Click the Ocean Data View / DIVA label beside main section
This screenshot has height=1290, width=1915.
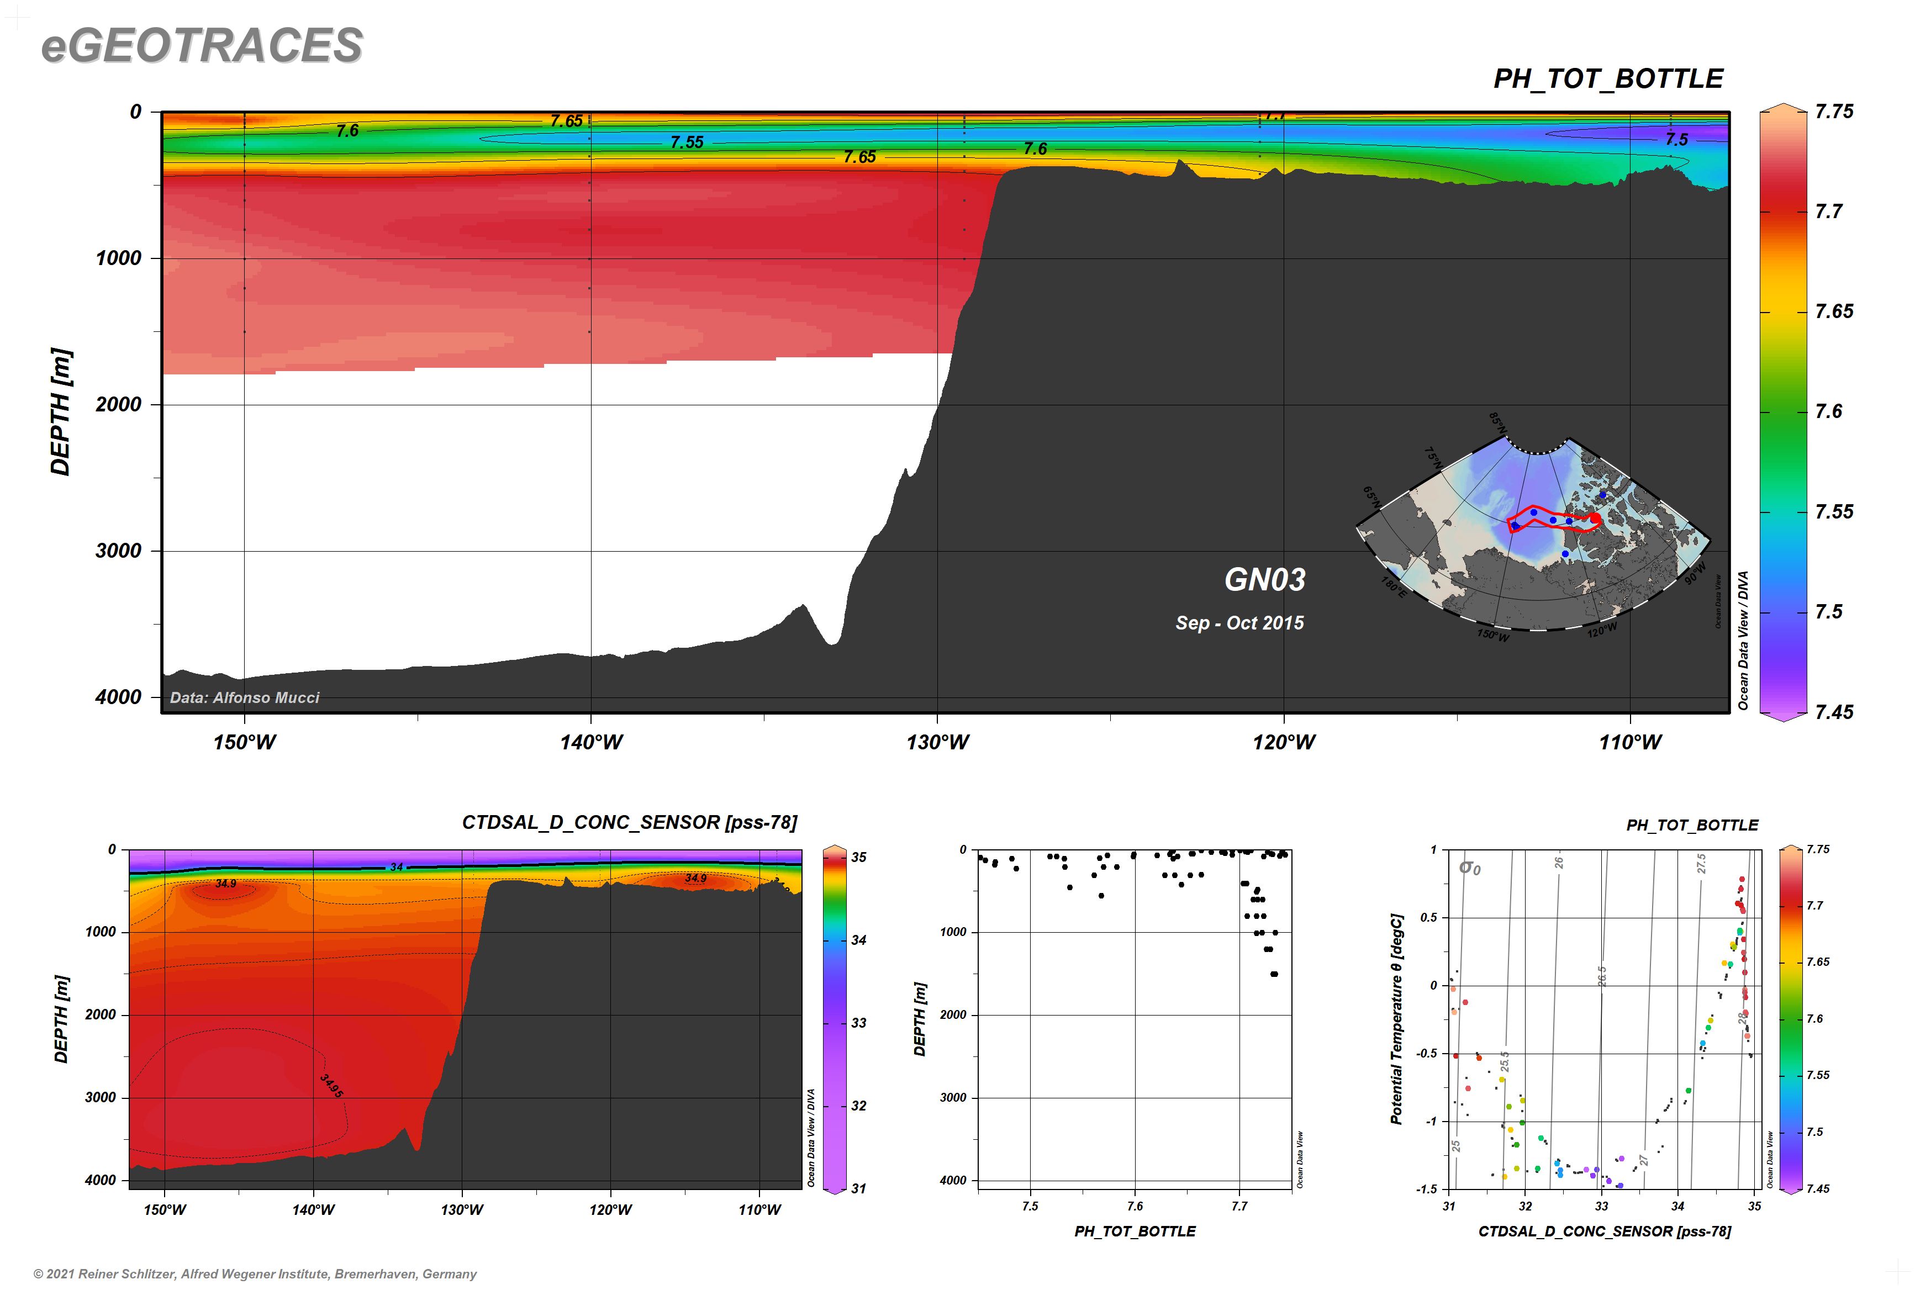click(x=1743, y=641)
